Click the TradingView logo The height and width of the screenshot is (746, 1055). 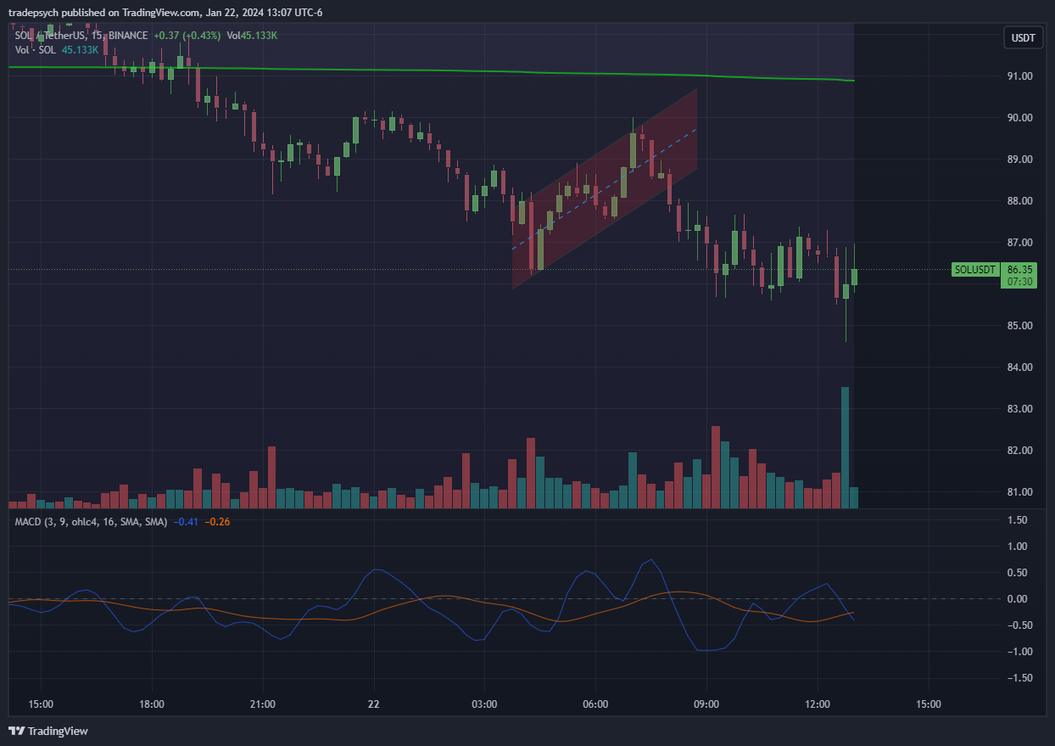click(48, 731)
